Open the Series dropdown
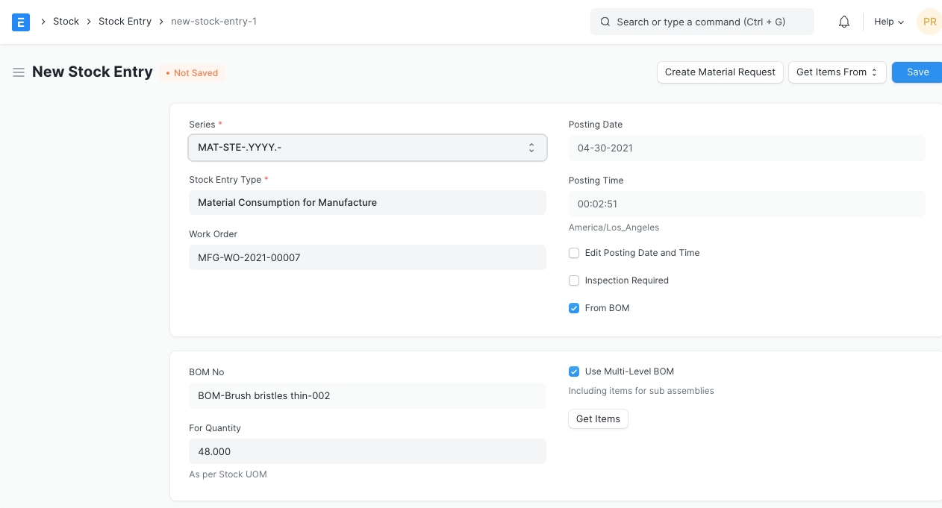 coord(366,148)
